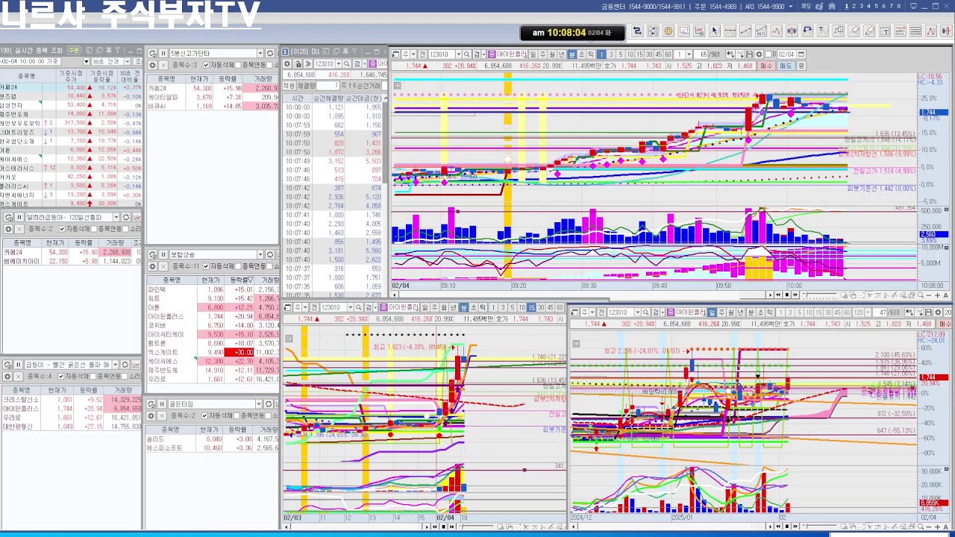
Task: Select 틱 tick period in main chart
Action: click(590, 54)
